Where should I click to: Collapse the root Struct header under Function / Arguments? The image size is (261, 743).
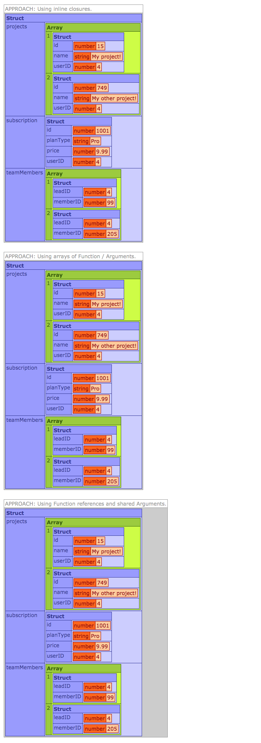click(x=73, y=266)
